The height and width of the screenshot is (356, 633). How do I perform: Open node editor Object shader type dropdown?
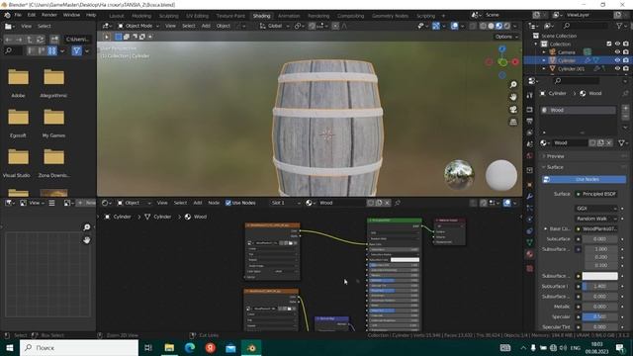[135, 203]
